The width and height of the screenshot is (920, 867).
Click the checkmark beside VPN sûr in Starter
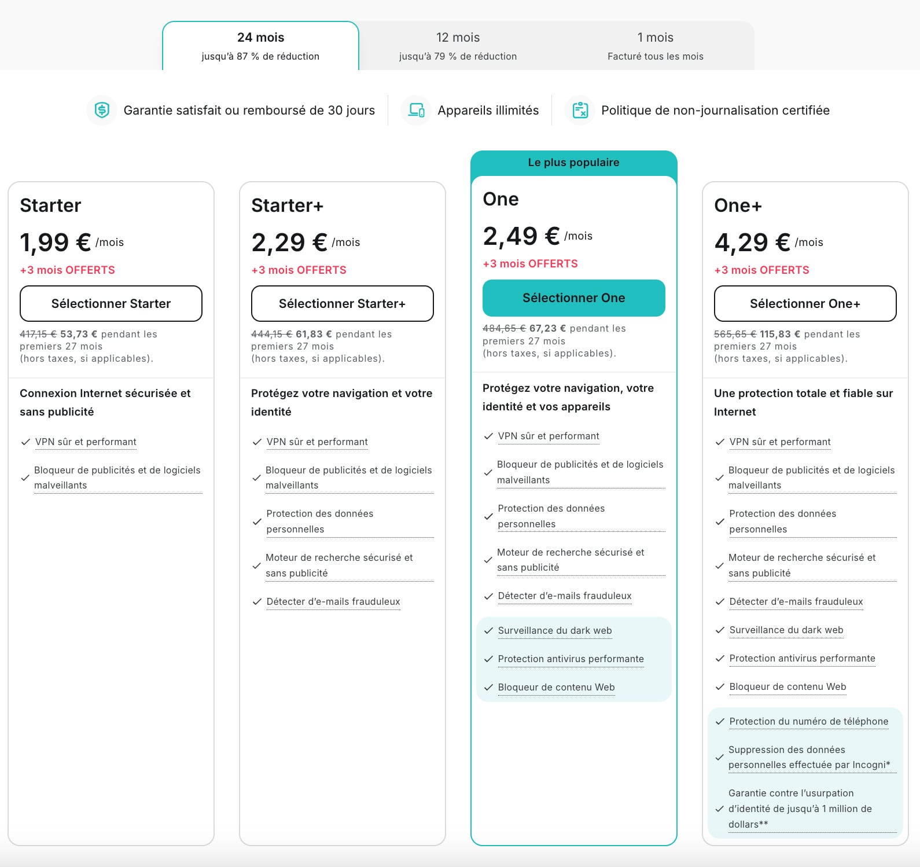click(x=25, y=441)
